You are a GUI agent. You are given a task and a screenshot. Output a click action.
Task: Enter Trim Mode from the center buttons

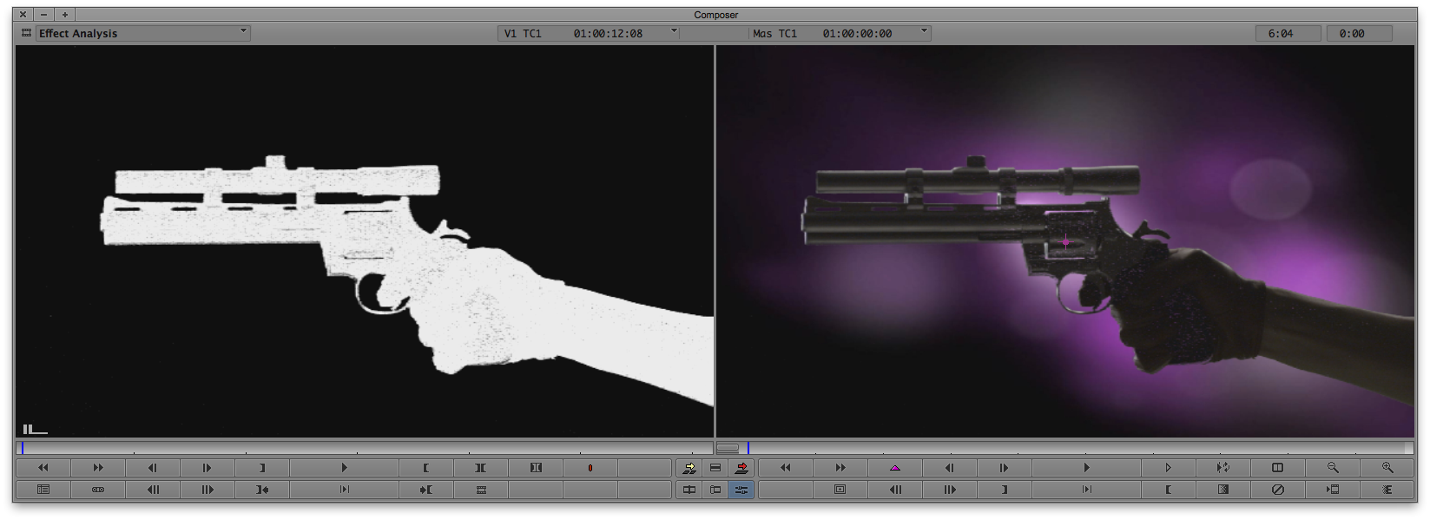pyautogui.click(x=689, y=490)
